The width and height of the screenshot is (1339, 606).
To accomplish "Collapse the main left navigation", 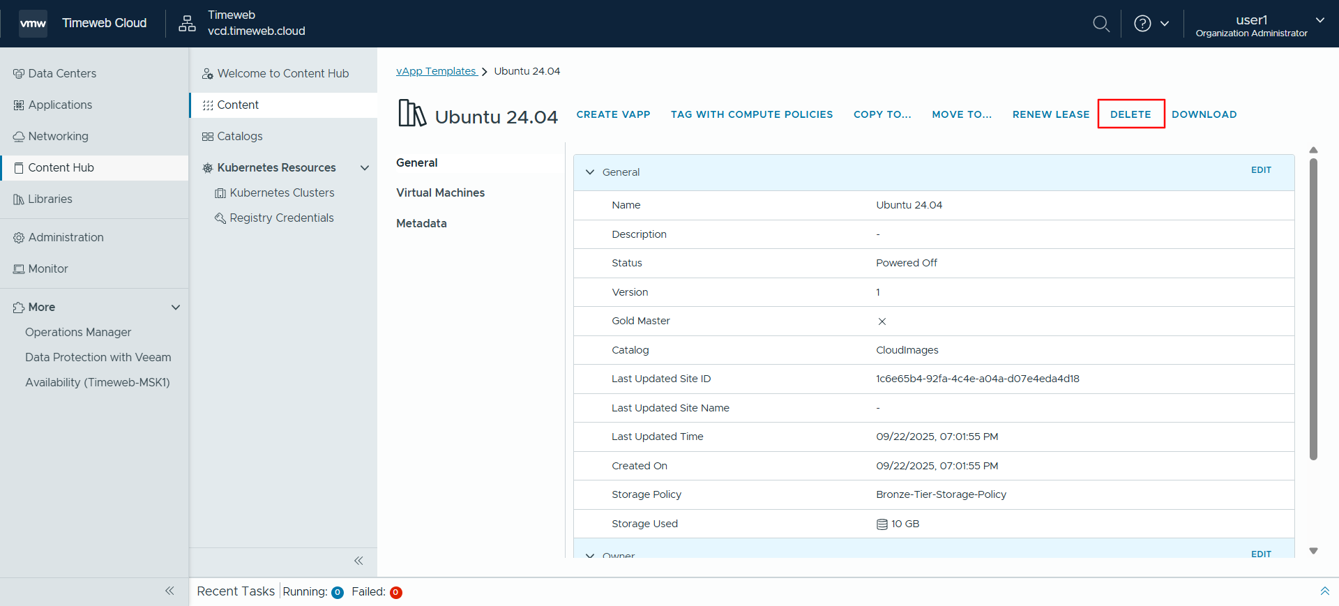I will click(169, 591).
